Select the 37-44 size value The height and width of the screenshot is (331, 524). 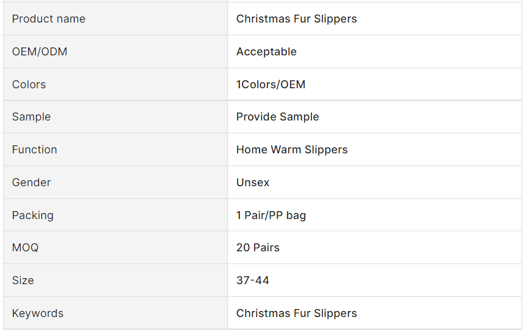252,280
